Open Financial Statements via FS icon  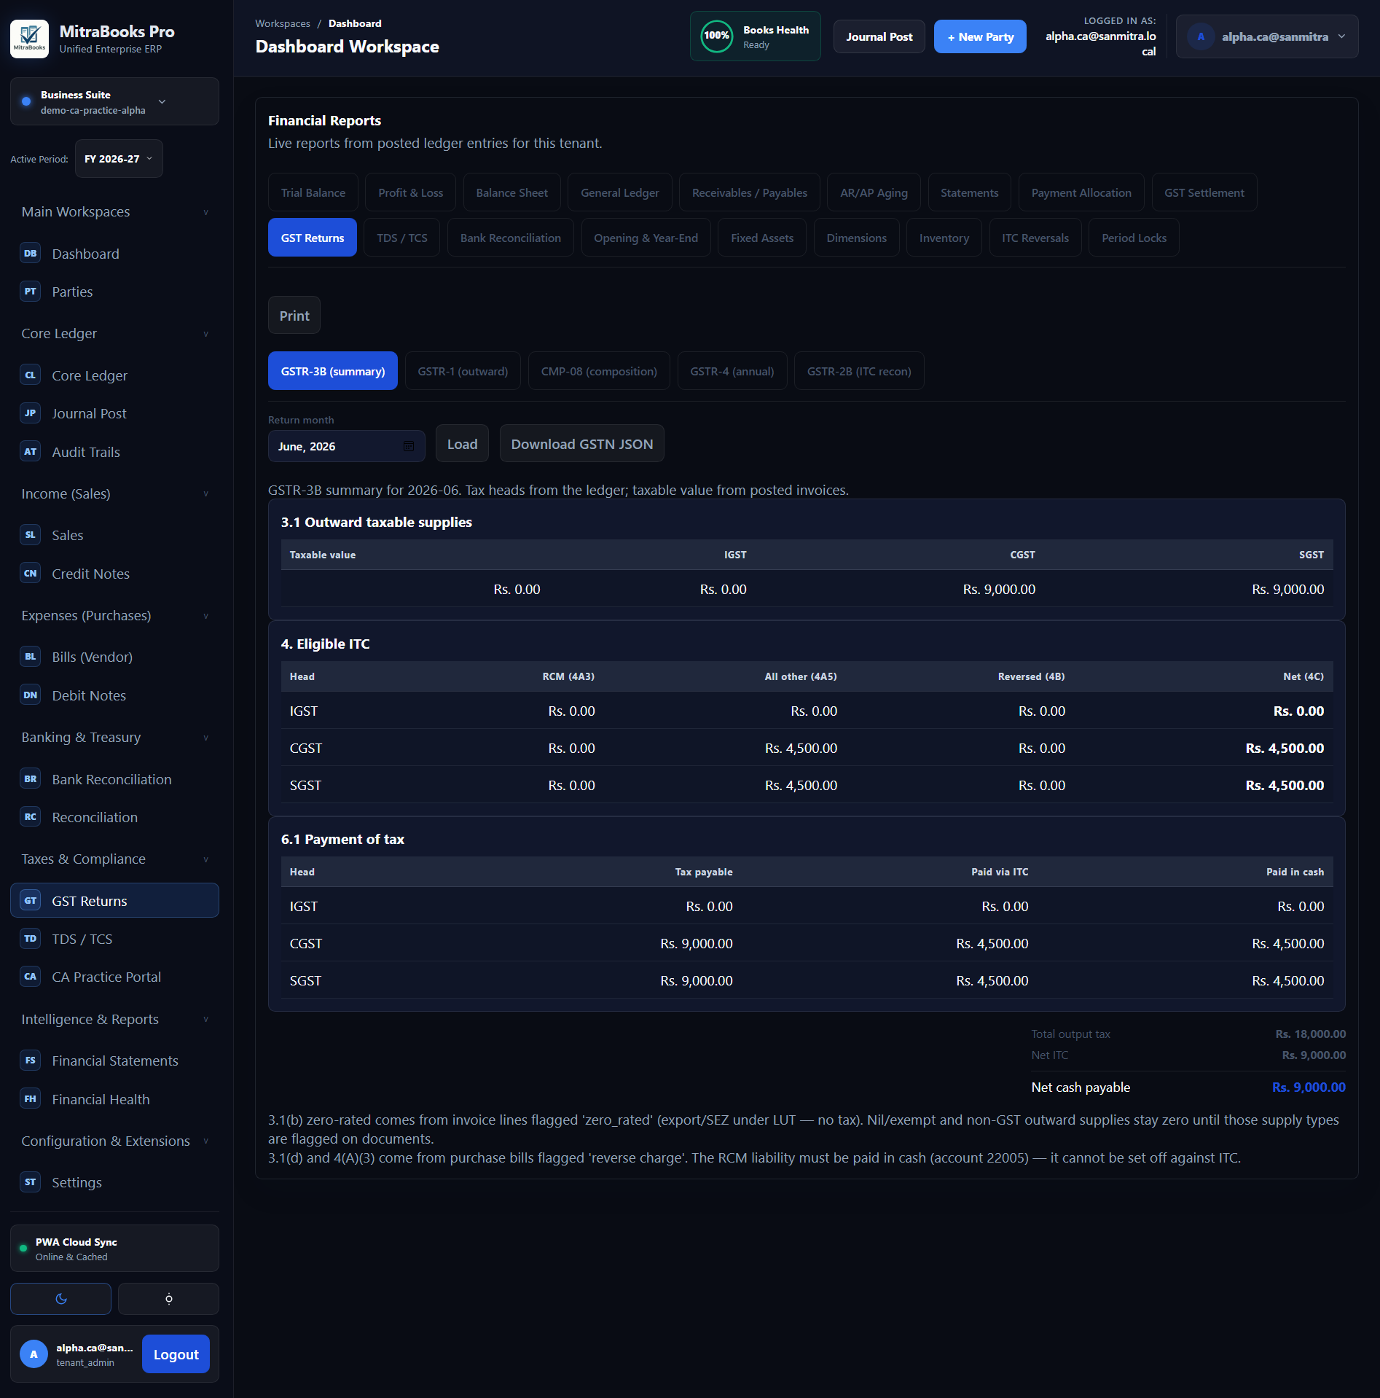coord(30,1061)
